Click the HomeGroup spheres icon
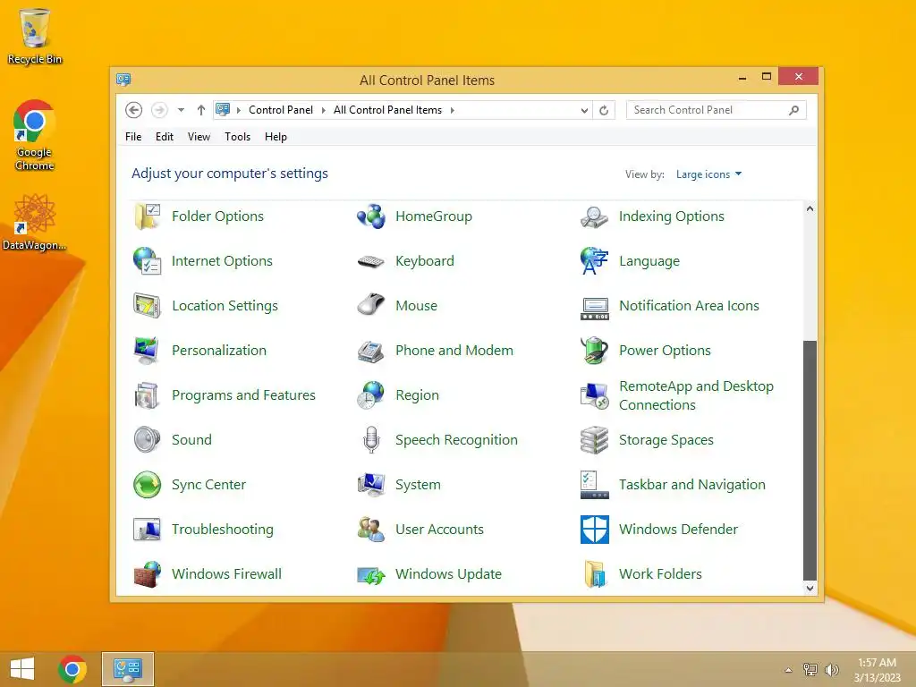 click(371, 216)
